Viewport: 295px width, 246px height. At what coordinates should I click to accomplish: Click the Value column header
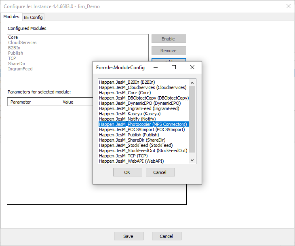point(76,102)
